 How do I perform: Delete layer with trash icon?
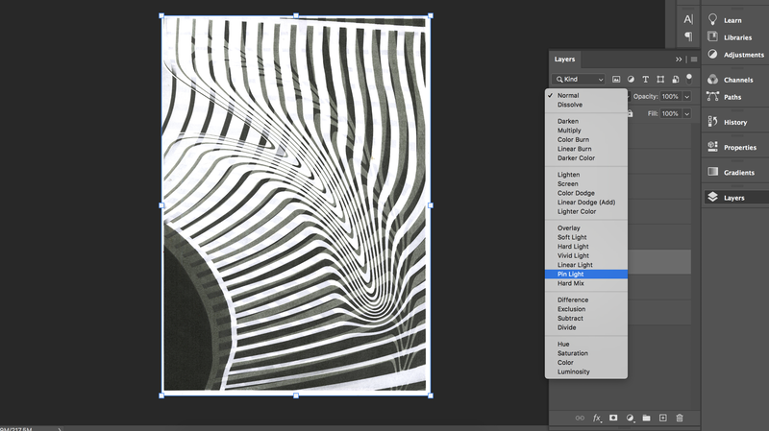680,418
